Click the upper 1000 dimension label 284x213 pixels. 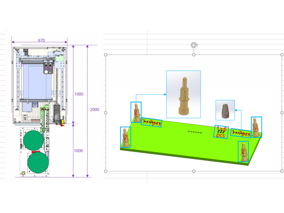(x=79, y=94)
